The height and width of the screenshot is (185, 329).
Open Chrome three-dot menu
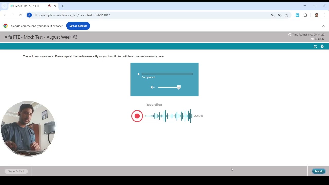click(324, 15)
